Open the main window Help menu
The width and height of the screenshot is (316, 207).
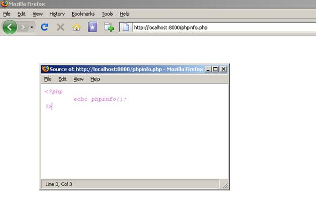click(x=125, y=14)
